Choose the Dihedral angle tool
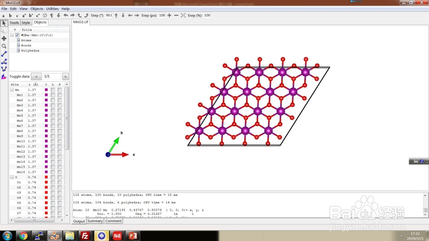Viewport: 429px width, 241px height. click(4, 69)
